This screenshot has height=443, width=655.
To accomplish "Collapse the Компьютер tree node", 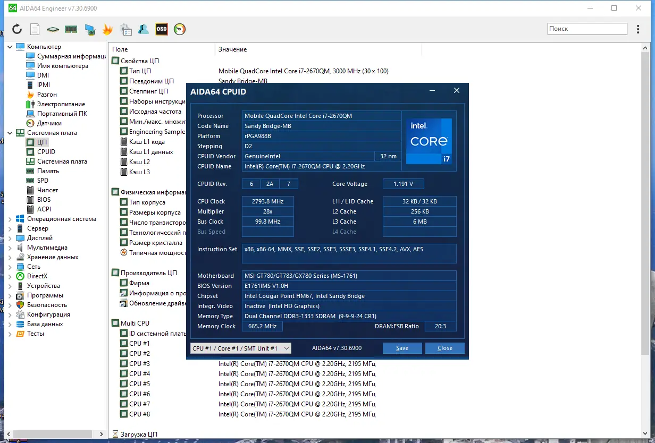I will pos(10,47).
